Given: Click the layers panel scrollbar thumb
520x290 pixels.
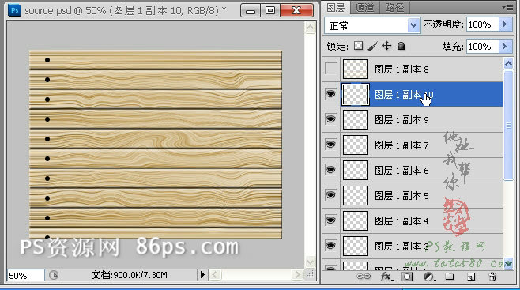Looking at the screenshot, I should [508, 126].
